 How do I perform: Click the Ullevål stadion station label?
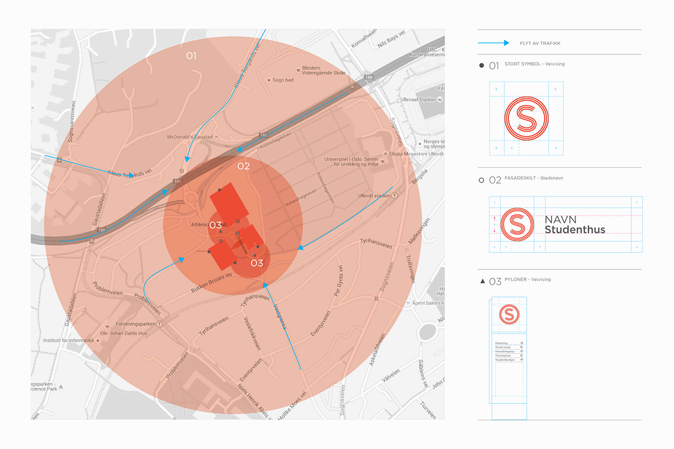coord(374,196)
